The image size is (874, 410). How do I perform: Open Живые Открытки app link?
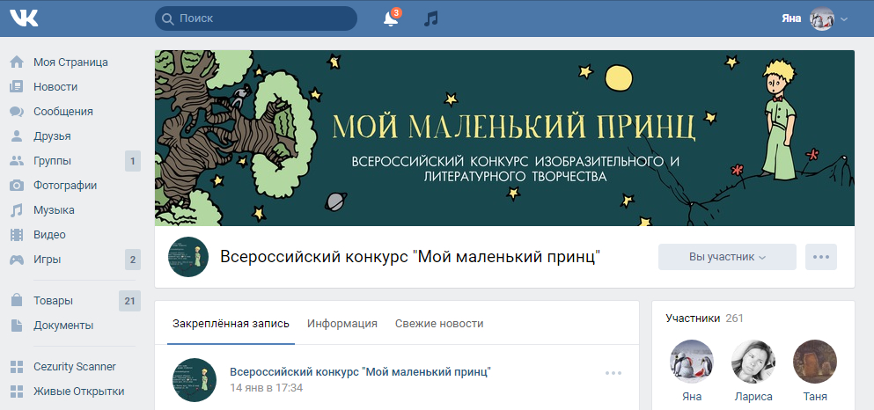[78, 391]
